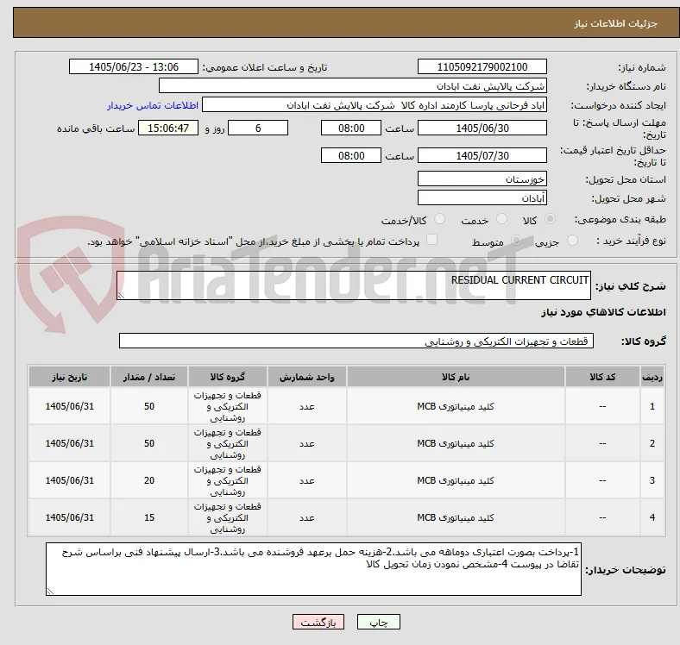Image resolution: width=680 pixels, height=645 pixels.
Task: Click کلید مینیاتوری MCB in row 1
Action: [456, 406]
